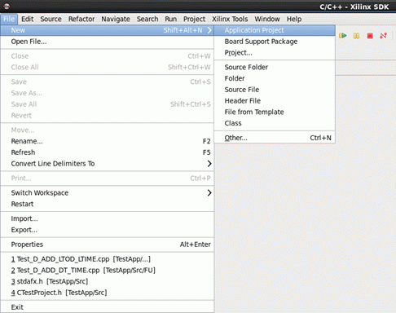The width and height of the screenshot is (396, 313).
Task: Open the Window menu
Action: click(267, 19)
